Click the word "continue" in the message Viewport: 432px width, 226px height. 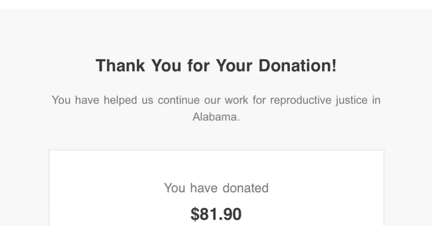tap(179, 100)
